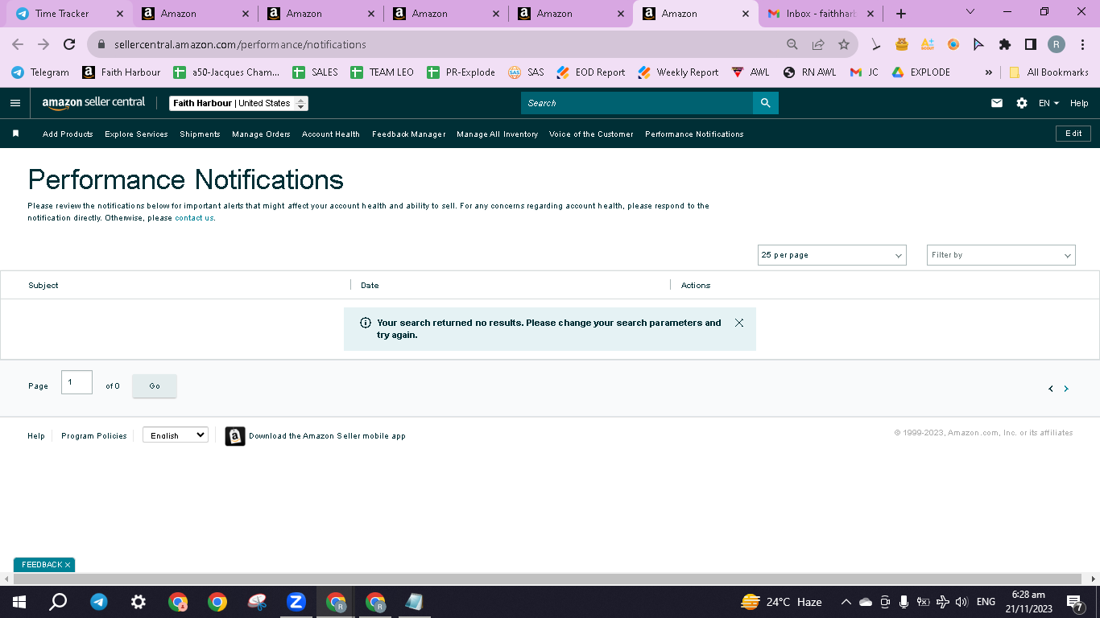This screenshot has height=618, width=1100.
Task: Click the teal search magnifier button
Action: click(x=766, y=103)
